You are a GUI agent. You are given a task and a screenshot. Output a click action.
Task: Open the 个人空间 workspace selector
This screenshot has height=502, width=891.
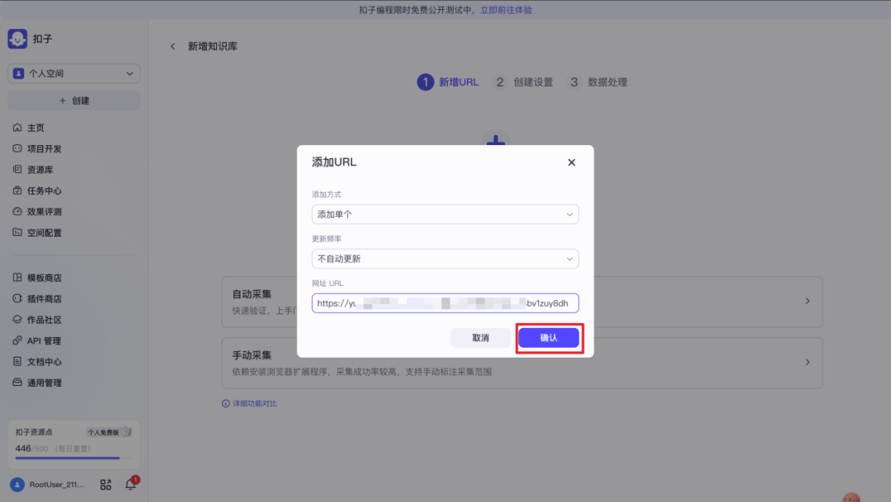[74, 73]
